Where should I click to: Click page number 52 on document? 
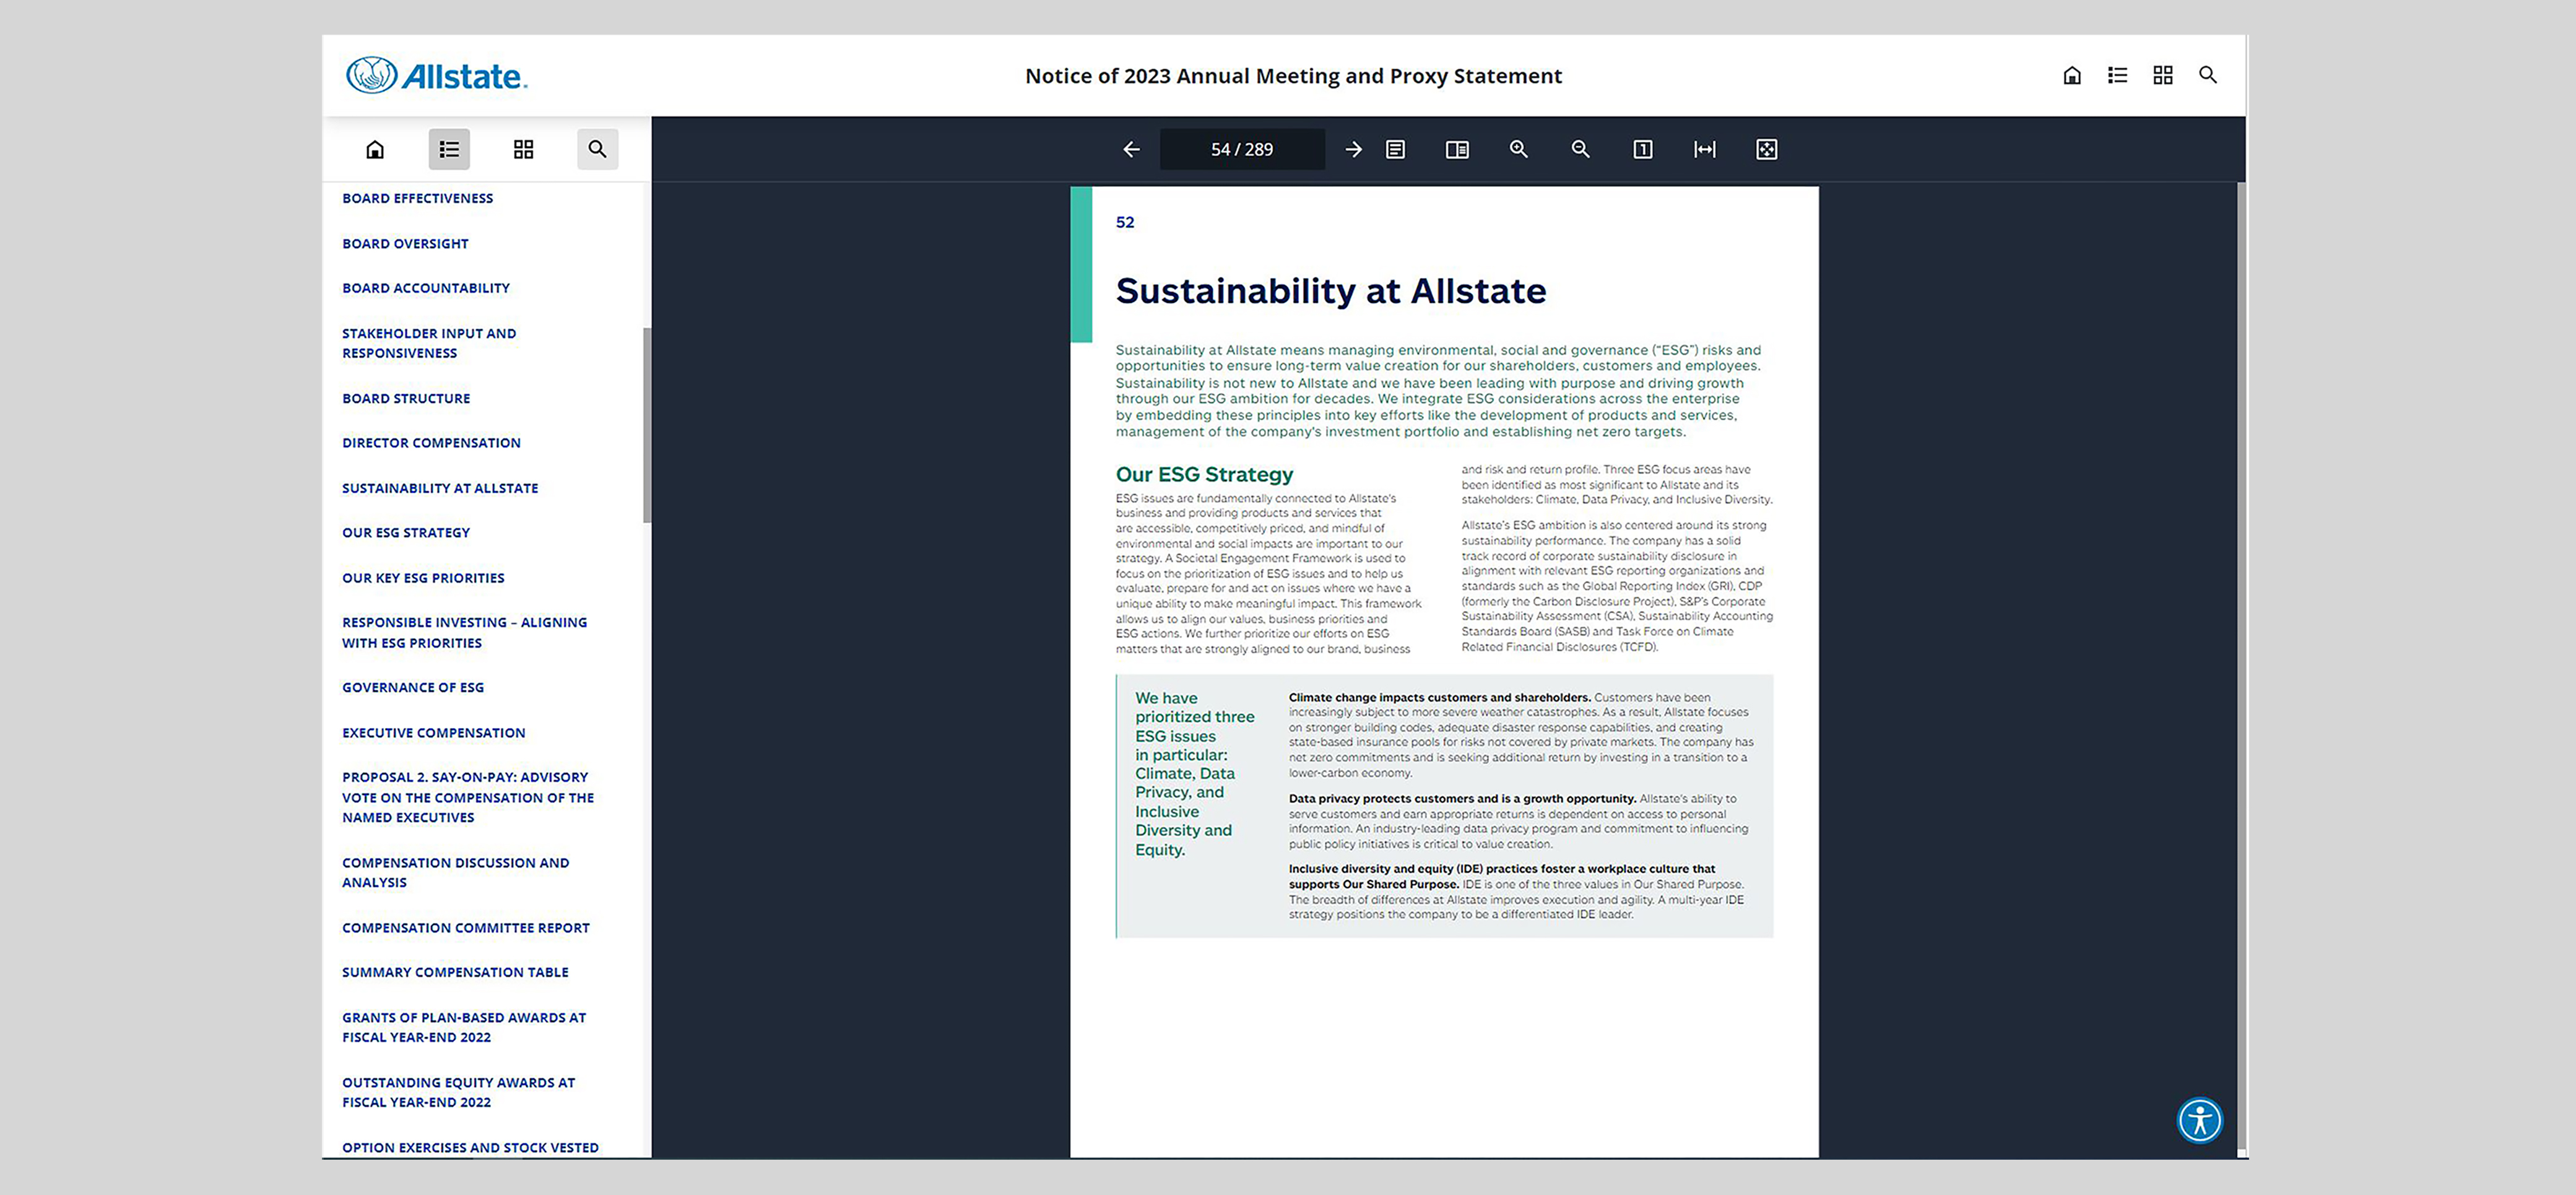(x=1125, y=222)
